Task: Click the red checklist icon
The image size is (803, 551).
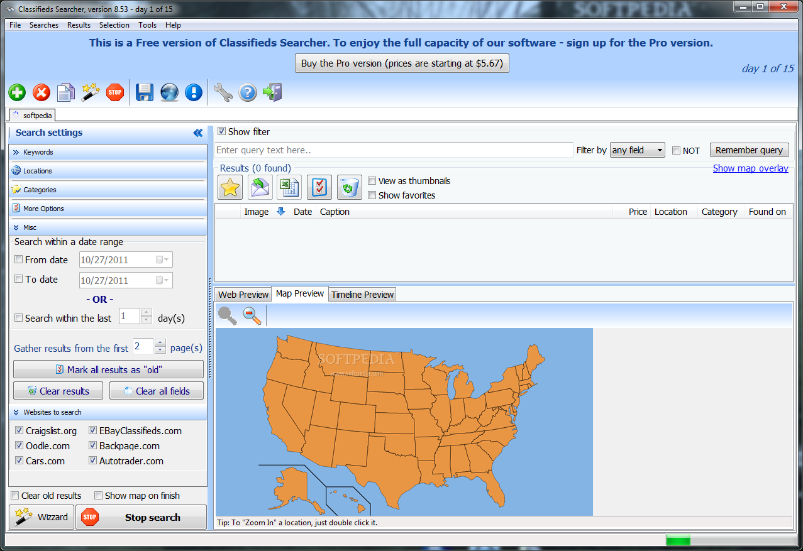Action: 319,187
